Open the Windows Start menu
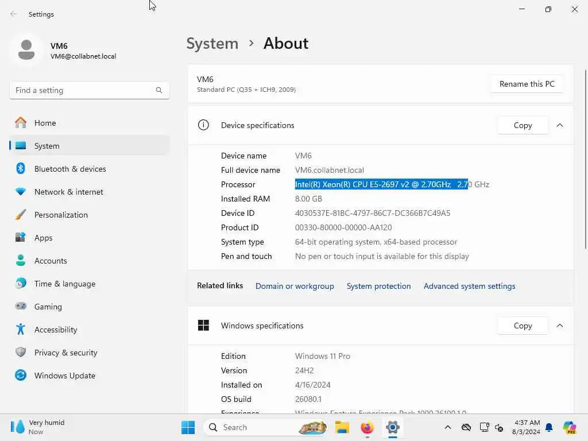The height and width of the screenshot is (441, 588). coord(188,427)
